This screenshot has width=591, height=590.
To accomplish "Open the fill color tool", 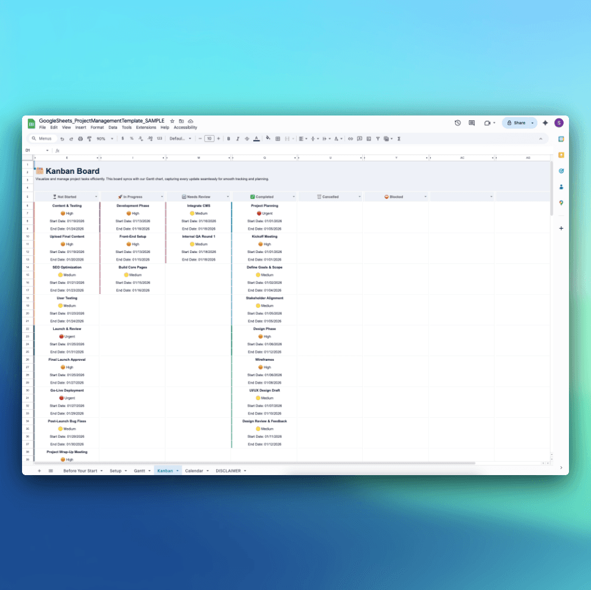I will [x=268, y=138].
